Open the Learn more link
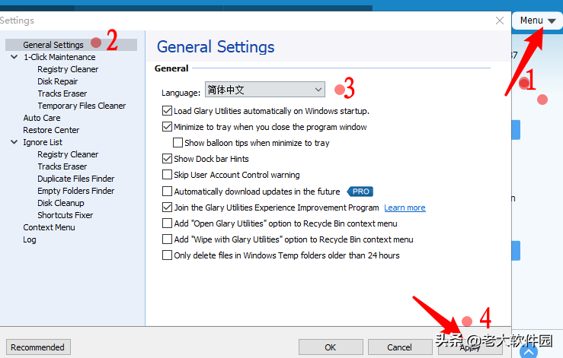 405,208
